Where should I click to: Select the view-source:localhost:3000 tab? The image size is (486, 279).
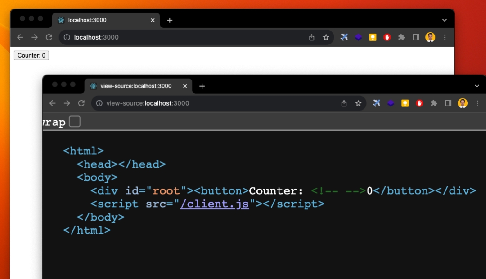[135, 86]
